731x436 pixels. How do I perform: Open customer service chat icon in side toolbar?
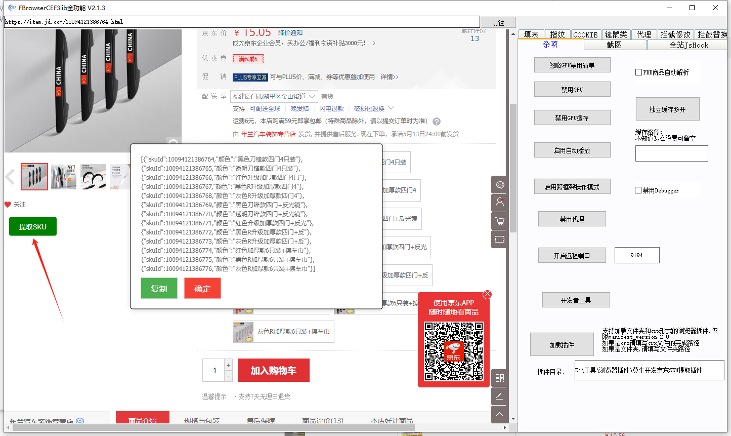point(500,185)
